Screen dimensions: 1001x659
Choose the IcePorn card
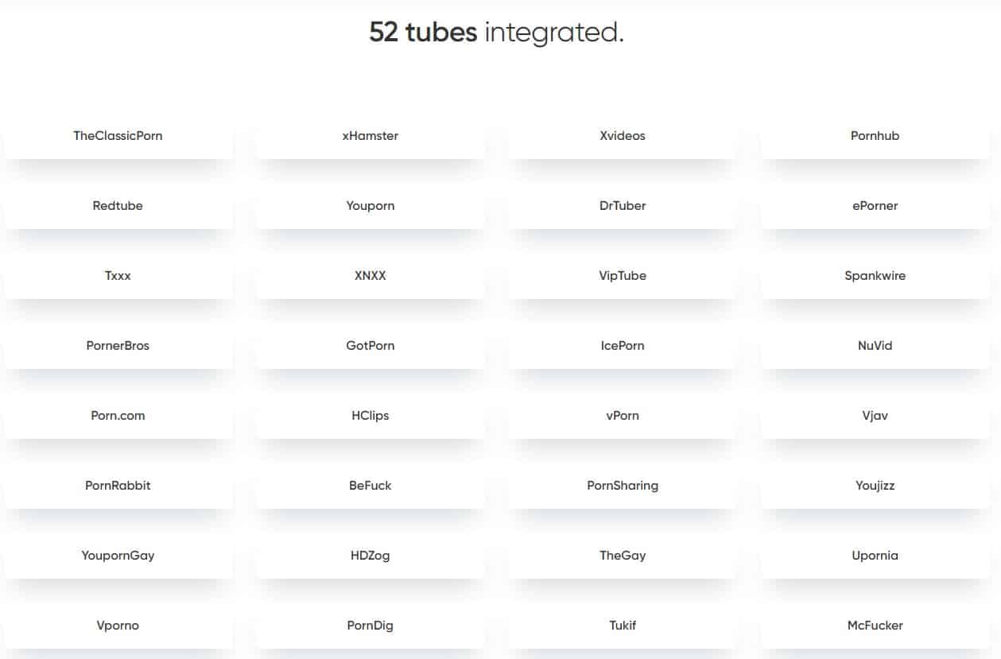coord(623,346)
